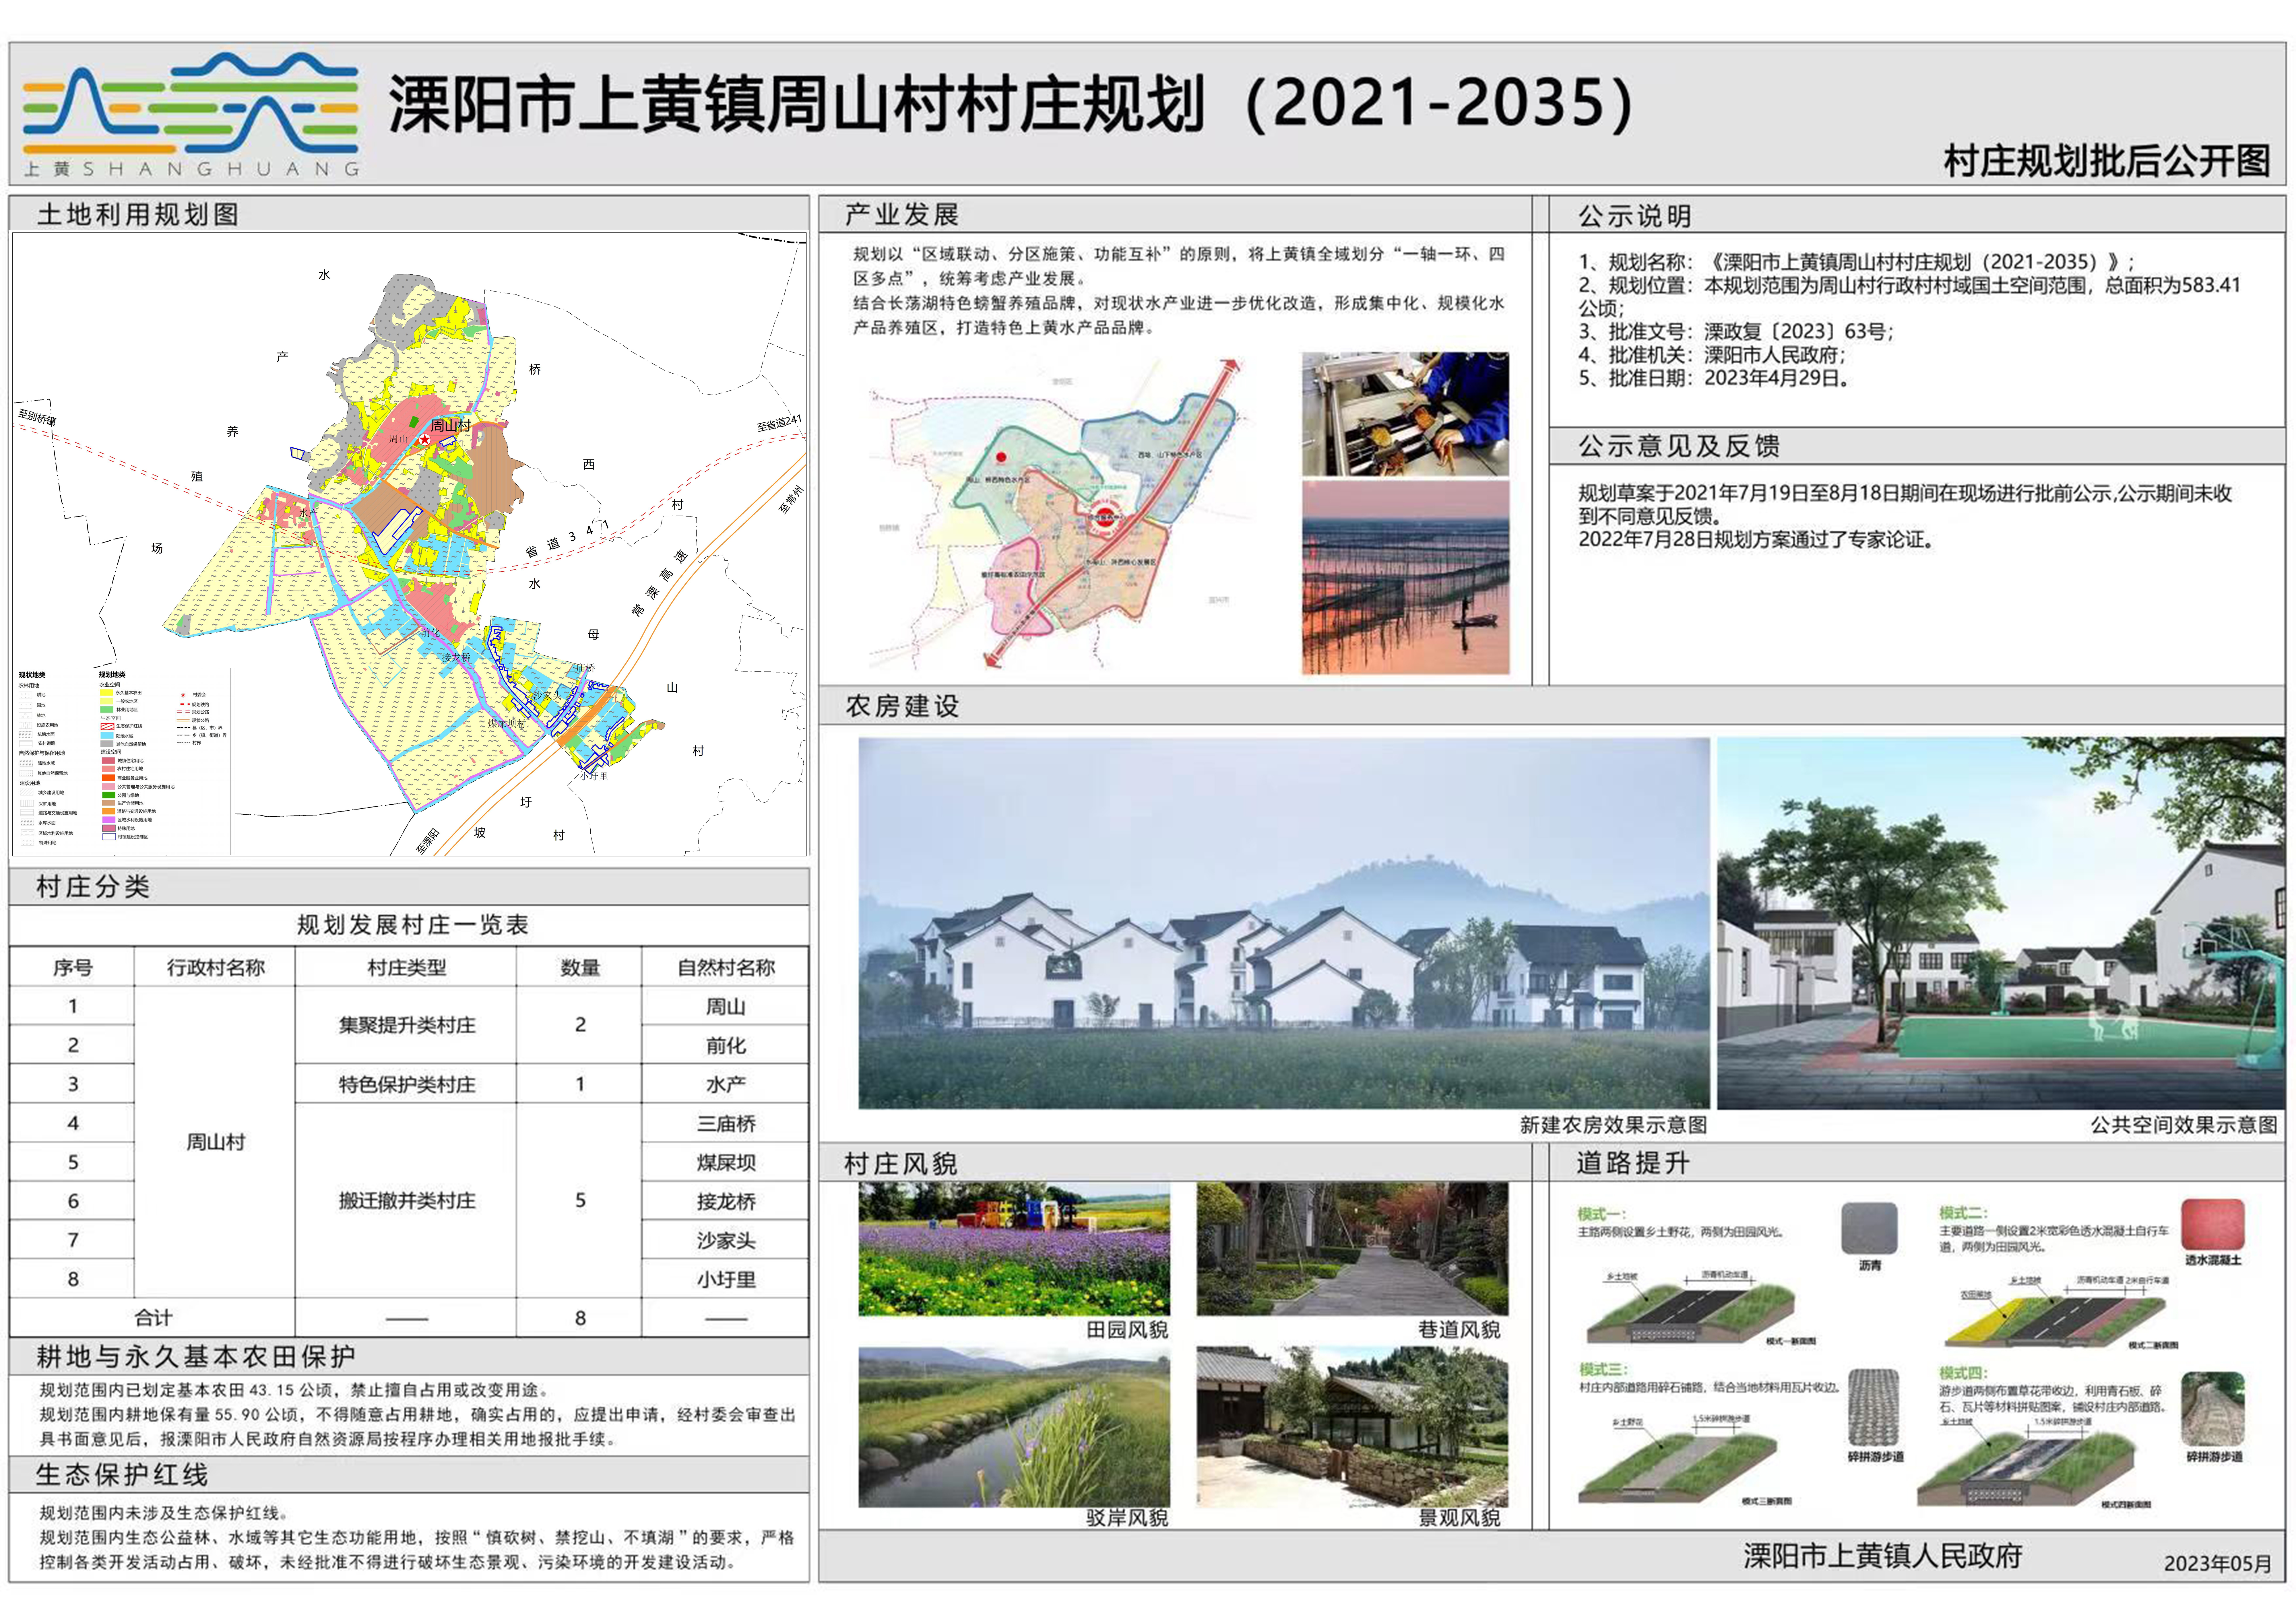Screen dimensions: 2296x1623
Task: Click the 集聚提升类村庄 table cell
Action: (x=406, y=1025)
